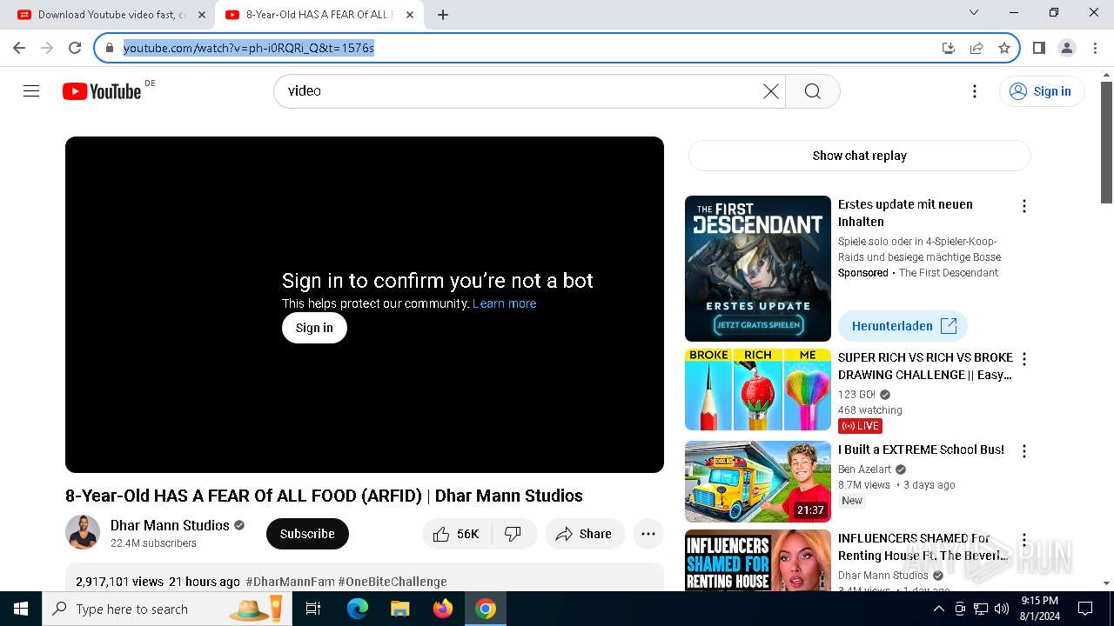Viewport: 1114px width, 626px height.
Task: Close the Download Youtube video tab
Action: click(202, 15)
